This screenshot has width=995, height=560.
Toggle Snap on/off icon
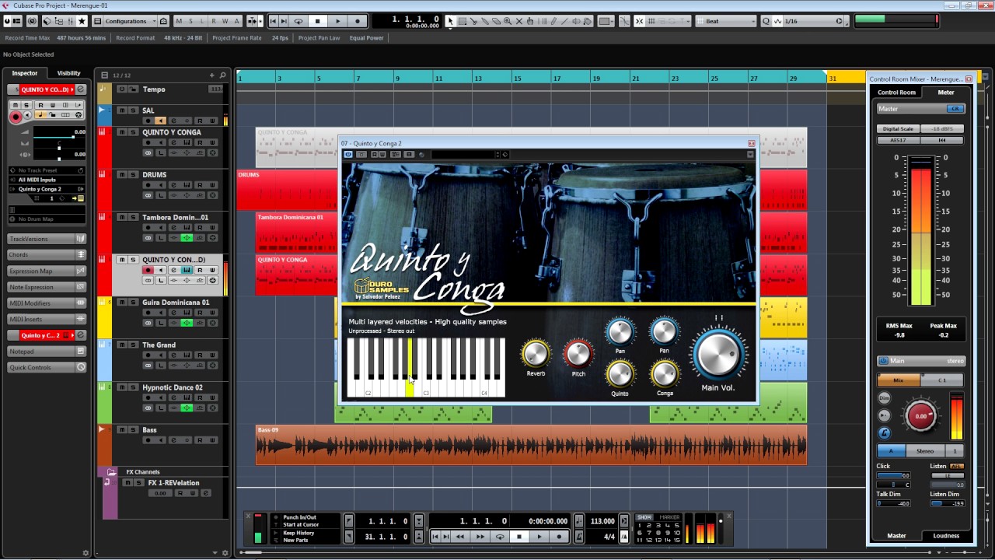[639, 21]
